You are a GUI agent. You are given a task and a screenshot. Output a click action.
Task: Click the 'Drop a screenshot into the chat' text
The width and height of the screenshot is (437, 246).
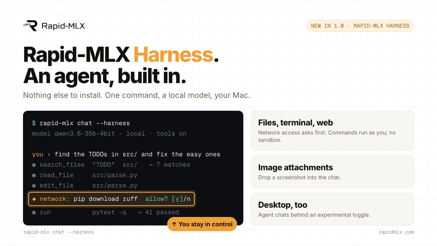pyautogui.click(x=299, y=177)
